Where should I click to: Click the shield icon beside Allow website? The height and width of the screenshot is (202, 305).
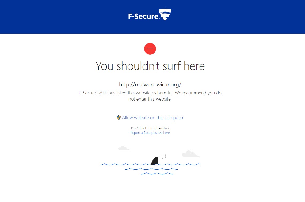pos(119,117)
